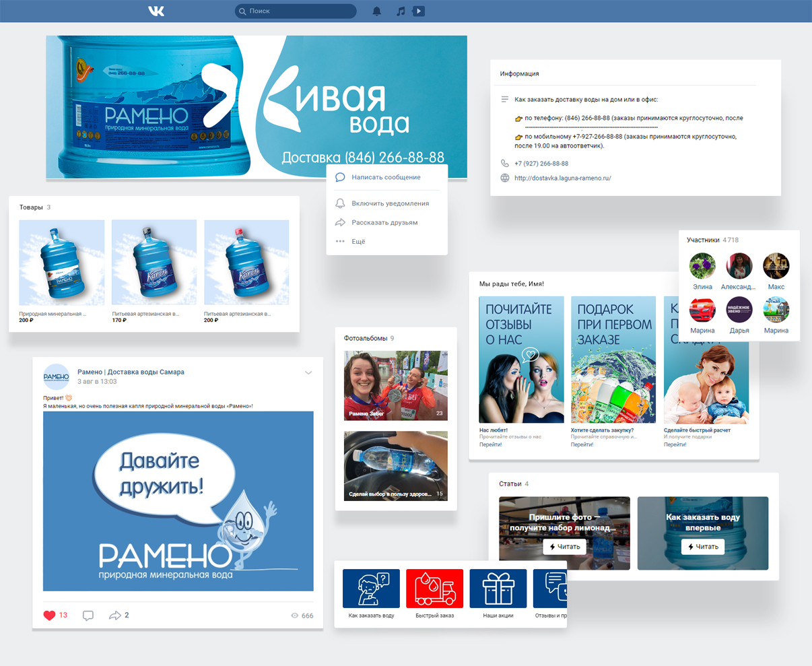Open notifications via the header bell icon
This screenshot has height=666, width=812.
377,11
